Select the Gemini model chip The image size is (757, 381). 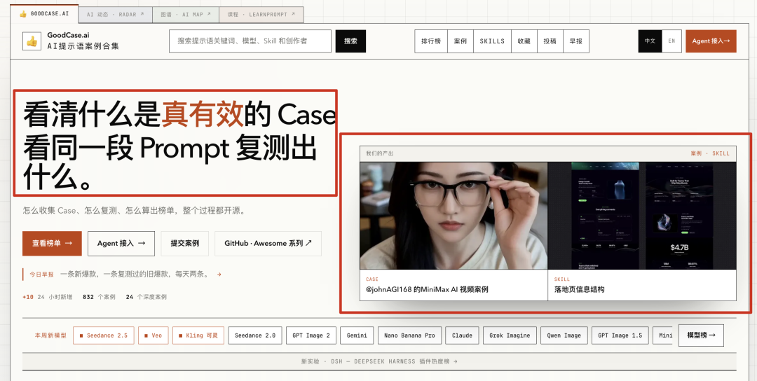click(357, 335)
